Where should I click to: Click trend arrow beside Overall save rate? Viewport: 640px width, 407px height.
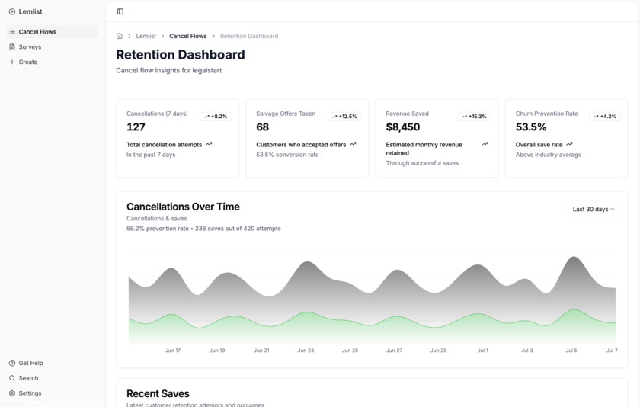[569, 144]
